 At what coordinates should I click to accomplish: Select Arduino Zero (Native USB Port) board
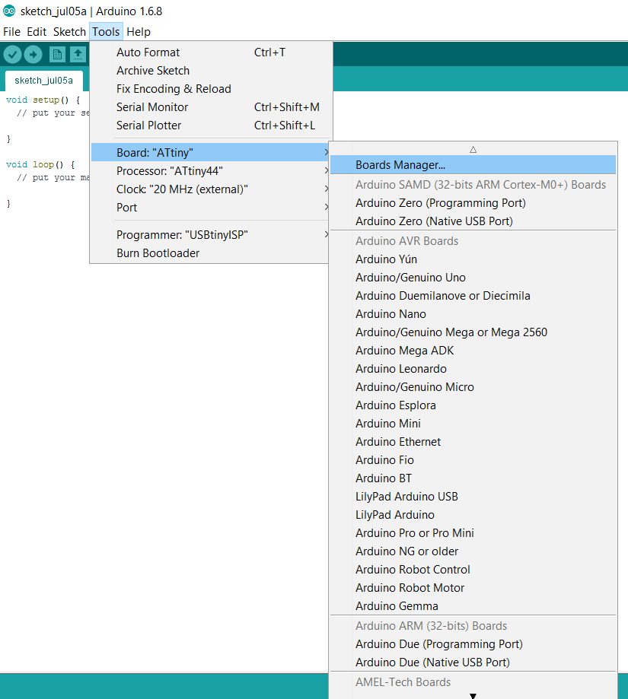tap(473, 221)
